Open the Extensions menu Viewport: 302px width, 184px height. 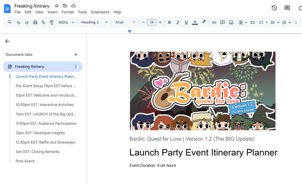[100, 12]
